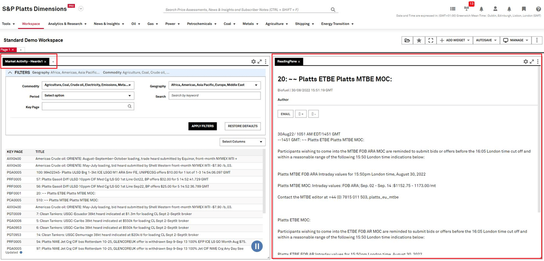
Task: Open the list view icon in the header
Action: click(453, 9)
